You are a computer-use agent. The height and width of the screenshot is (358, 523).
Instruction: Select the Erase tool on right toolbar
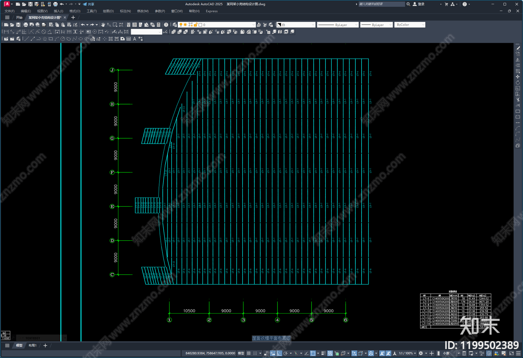518,48
